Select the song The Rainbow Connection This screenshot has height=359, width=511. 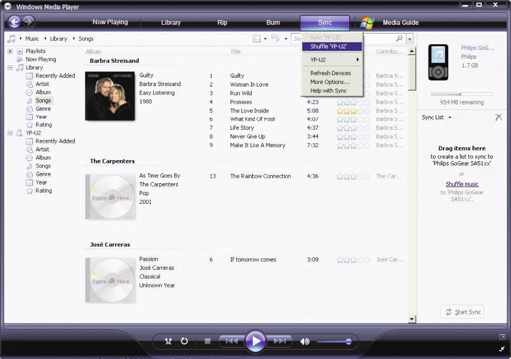pos(260,176)
